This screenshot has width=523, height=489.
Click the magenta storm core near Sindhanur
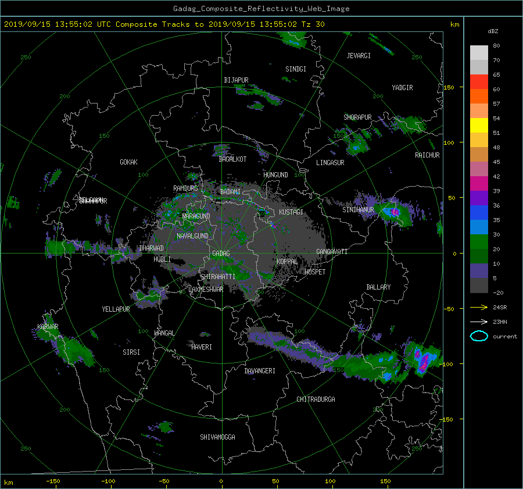point(395,212)
